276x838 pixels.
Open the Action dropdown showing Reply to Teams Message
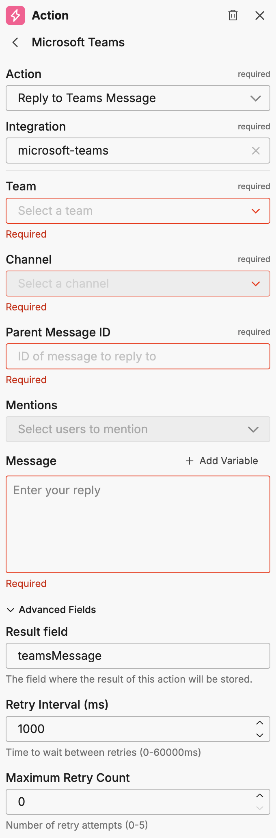click(138, 98)
